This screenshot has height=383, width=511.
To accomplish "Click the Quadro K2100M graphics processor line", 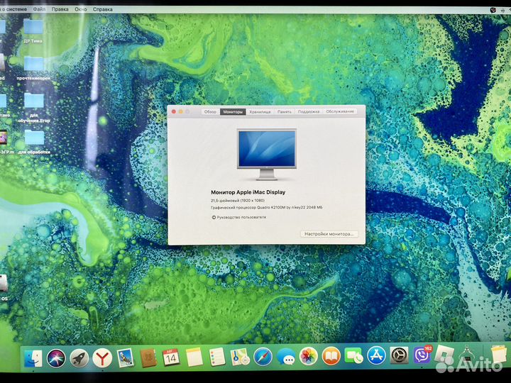I will click(267, 207).
